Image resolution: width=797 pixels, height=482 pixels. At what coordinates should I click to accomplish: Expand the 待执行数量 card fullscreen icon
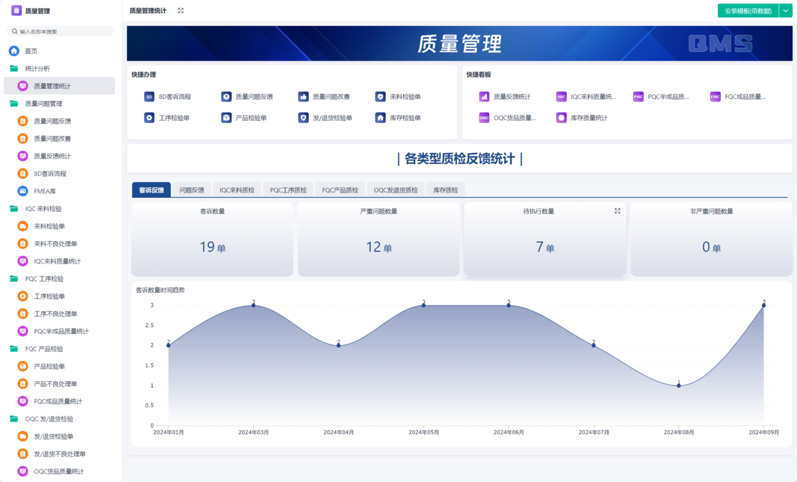click(617, 210)
